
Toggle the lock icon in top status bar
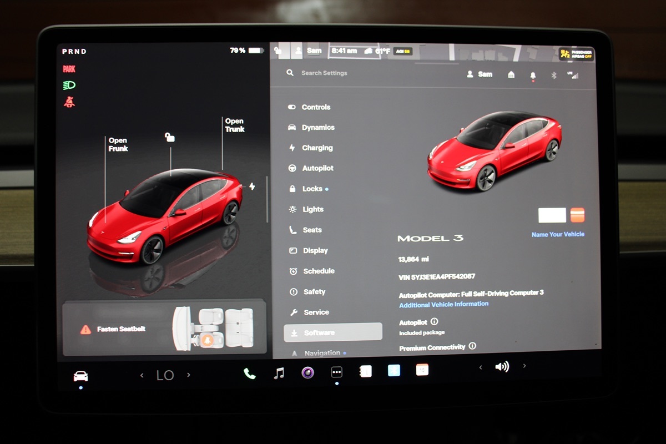click(x=279, y=51)
